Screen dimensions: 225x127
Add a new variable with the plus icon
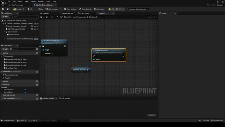point(37,85)
